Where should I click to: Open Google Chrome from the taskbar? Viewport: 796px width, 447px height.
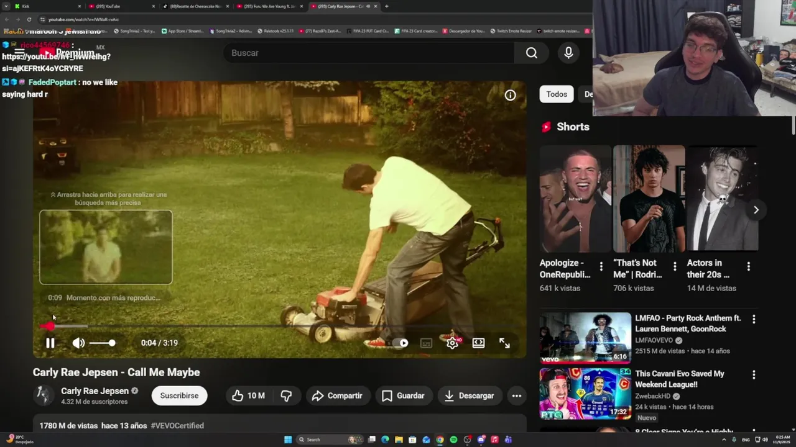(440, 440)
